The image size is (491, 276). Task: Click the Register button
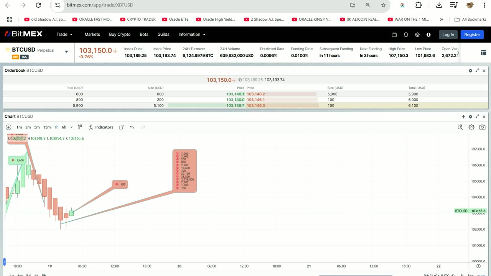(x=472, y=34)
